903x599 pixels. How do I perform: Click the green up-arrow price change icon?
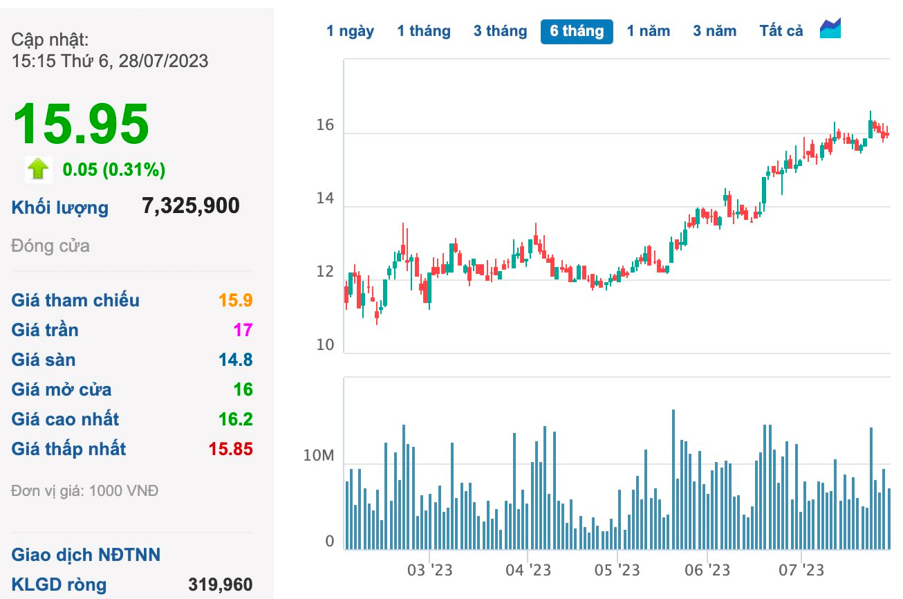click(x=38, y=169)
